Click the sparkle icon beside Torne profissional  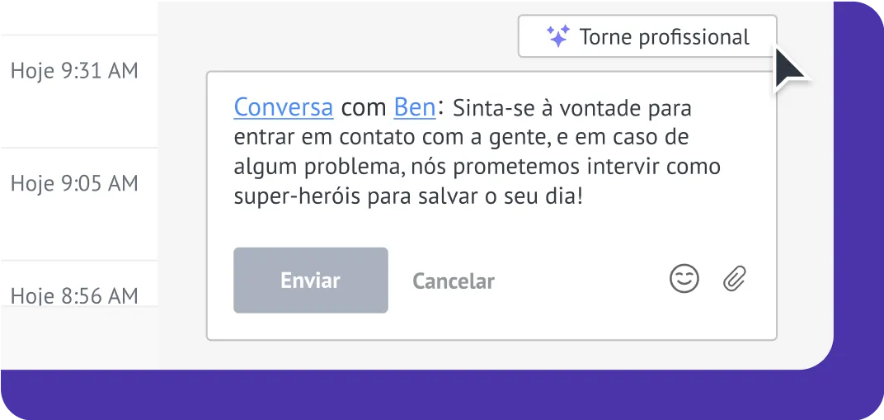pos(558,36)
